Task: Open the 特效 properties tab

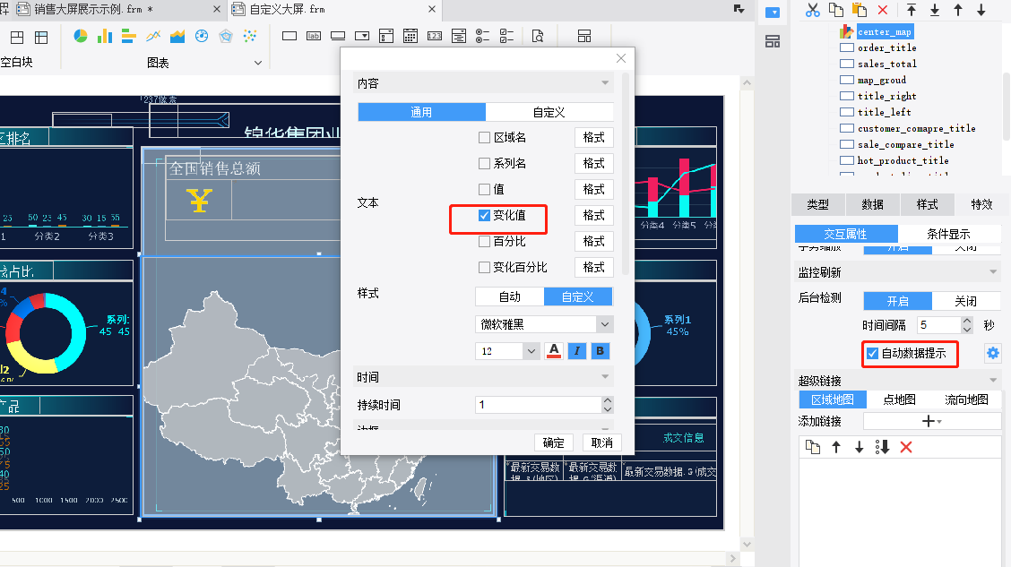Action: (981, 204)
